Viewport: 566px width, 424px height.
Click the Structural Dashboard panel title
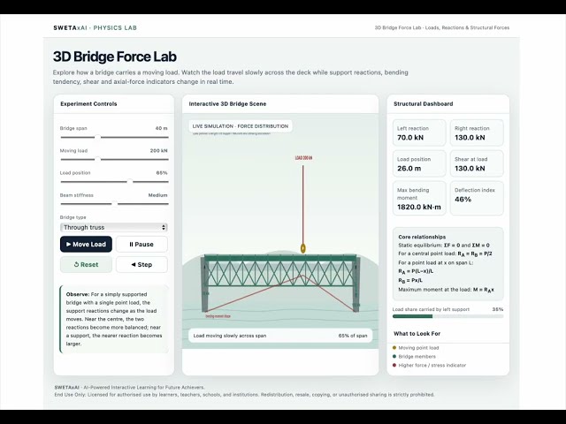423,104
